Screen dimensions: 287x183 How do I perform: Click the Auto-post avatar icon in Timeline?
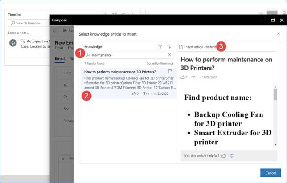pyautogui.click(x=13, y=43)
